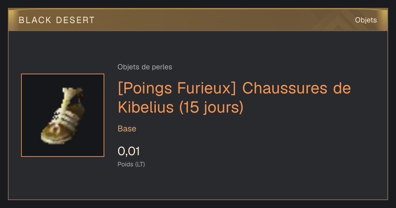The image size is (396, 208).
Task: Click the 0,01 weight value
Action: [129, 151]
